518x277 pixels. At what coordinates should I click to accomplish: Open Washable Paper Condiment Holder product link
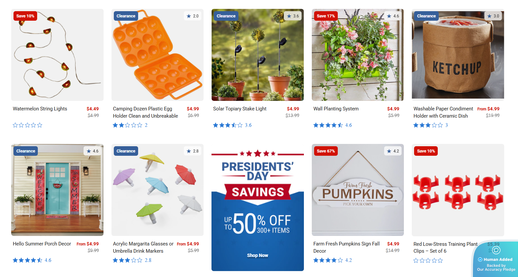click(443, 112)
